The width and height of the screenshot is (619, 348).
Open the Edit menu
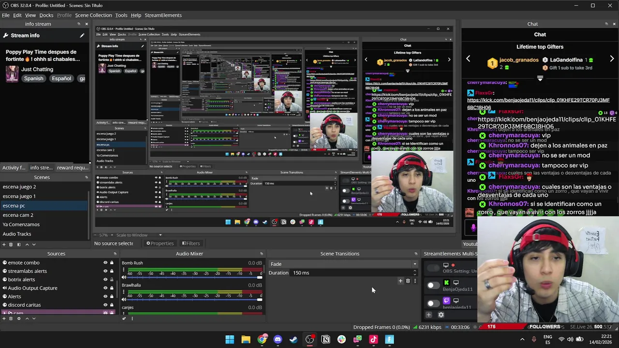tap(17, 15)
